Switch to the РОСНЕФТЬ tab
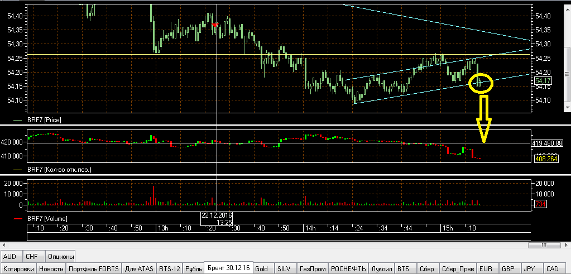Viewport: 571px width, 274px height. pyautogui.click(x=348, y=268)
